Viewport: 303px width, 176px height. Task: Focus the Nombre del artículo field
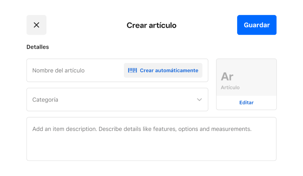coord(76,70)
